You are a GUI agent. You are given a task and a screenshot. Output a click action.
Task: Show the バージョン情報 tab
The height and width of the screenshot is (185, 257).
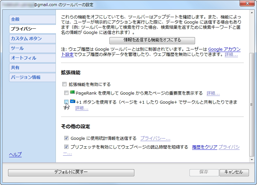click(33, 77)
